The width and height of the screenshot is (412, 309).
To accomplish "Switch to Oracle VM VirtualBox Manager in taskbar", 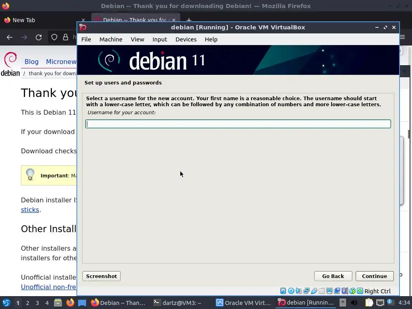I will (x=243, y=303).
